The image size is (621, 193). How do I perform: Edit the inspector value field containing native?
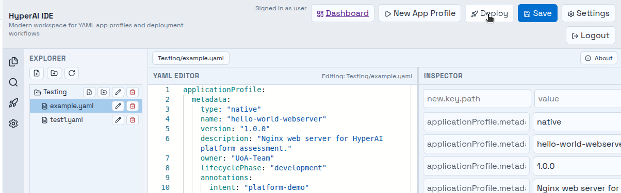point(577,122)
